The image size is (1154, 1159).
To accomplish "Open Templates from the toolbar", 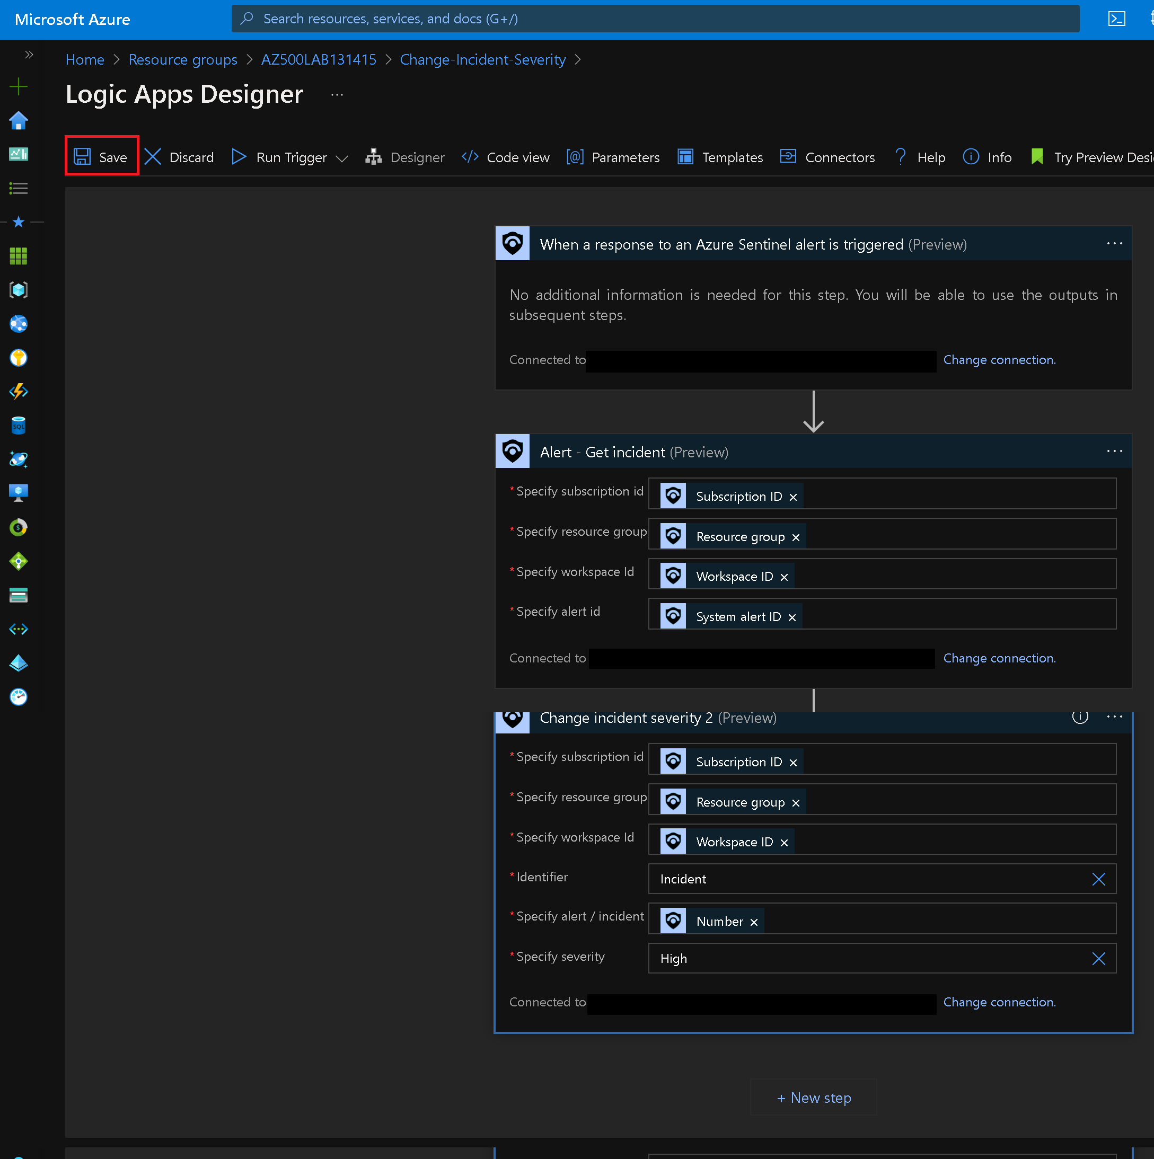I will click(x=720, y=157).
